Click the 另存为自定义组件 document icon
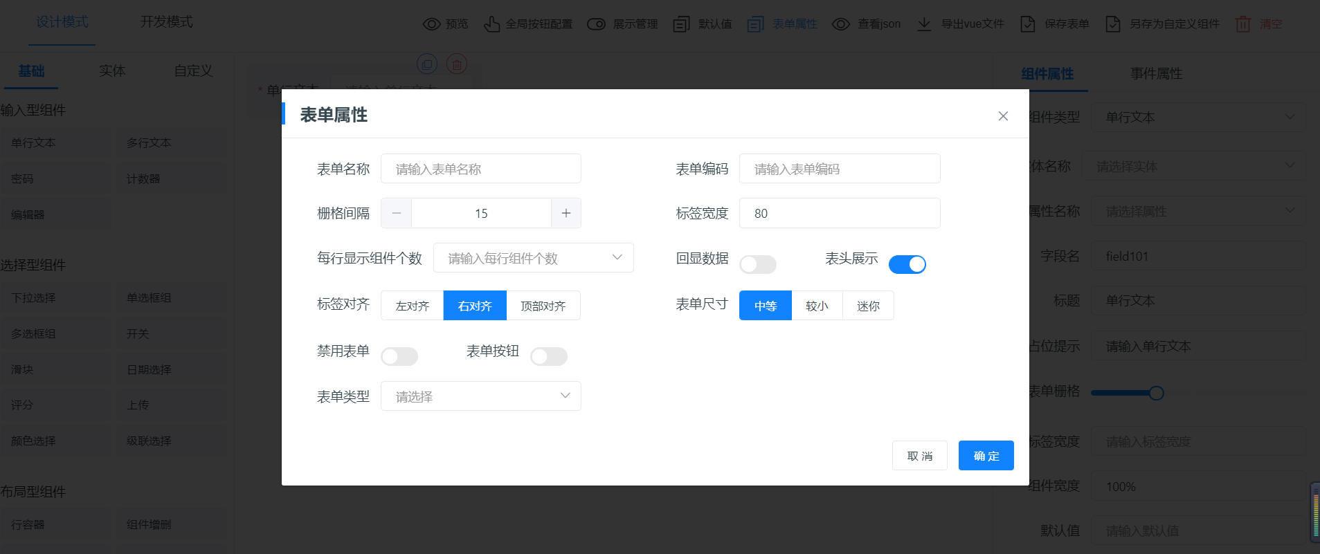 point(1113,24)
